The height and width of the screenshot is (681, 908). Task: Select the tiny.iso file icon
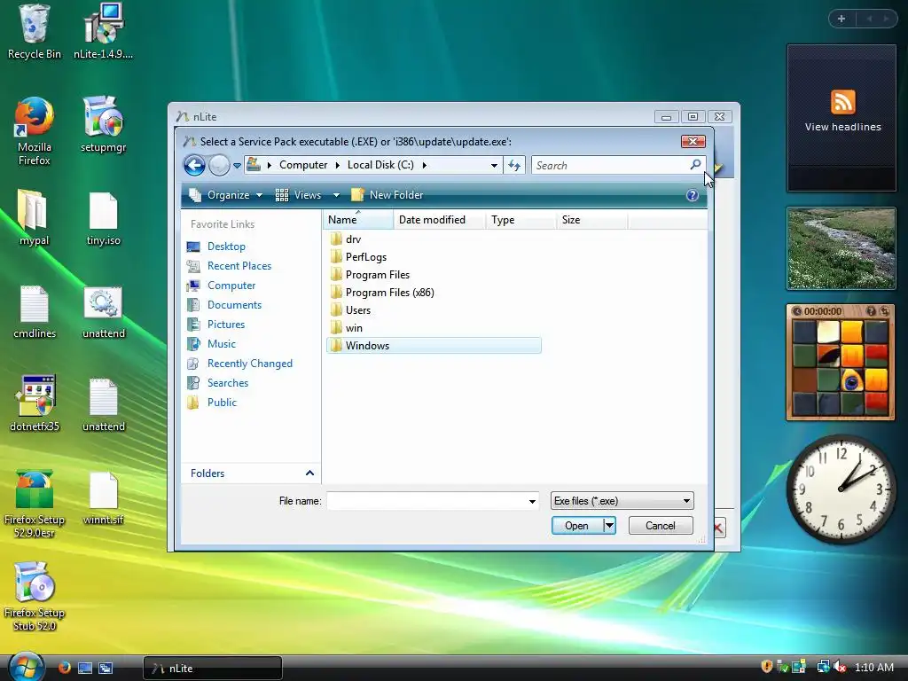[104, 218]
